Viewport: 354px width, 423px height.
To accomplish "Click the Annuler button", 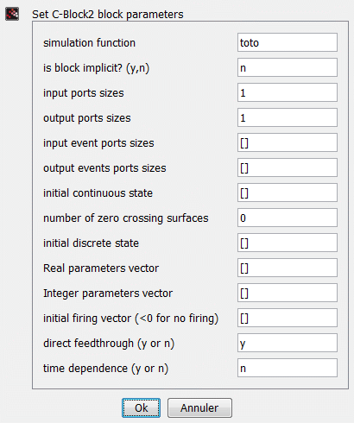I will tap(199, 407).
